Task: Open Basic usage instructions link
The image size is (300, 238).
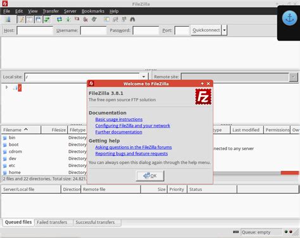Action: pos(119,119)
